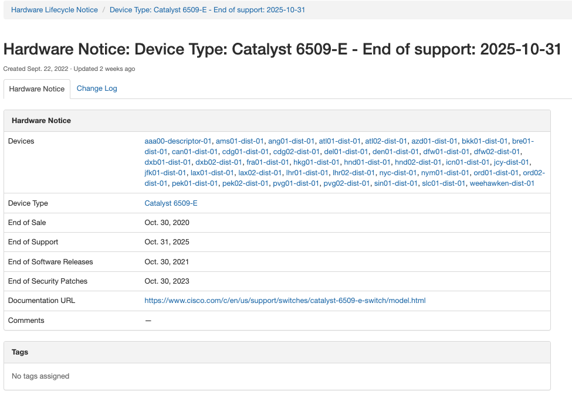Screen dimensions: 572x395
Task: Open device ams01-dist-01
Action: point(240,141)
